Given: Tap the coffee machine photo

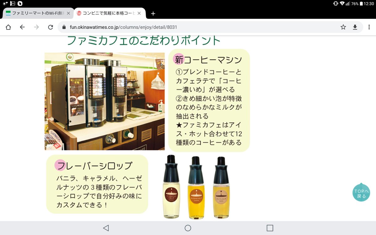Looking at the screenshot, I should [x=105, y=101].
